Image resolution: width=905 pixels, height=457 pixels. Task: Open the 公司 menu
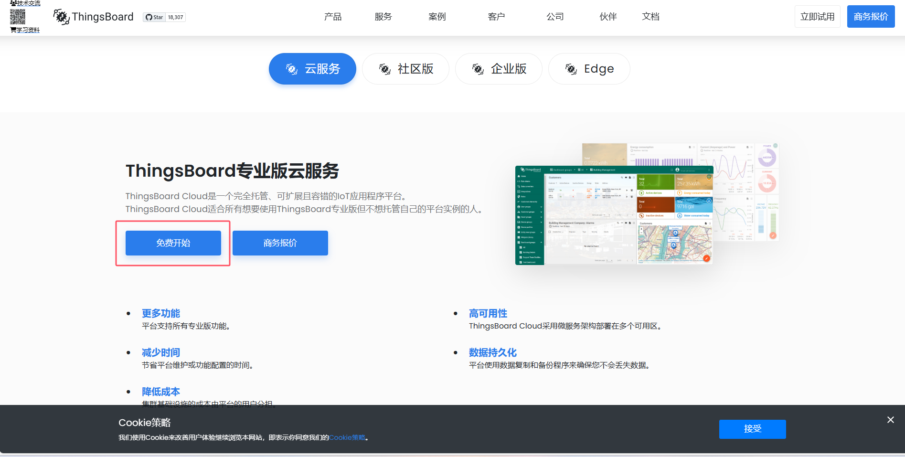555,17
